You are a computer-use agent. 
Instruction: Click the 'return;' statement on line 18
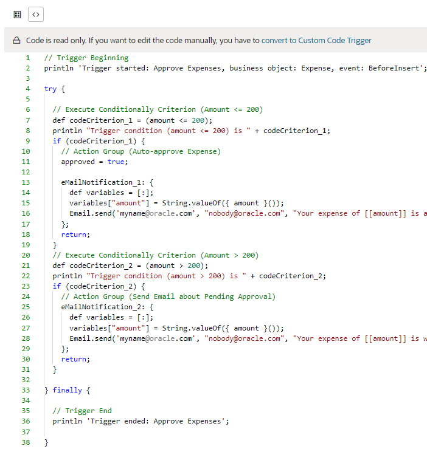75,235
